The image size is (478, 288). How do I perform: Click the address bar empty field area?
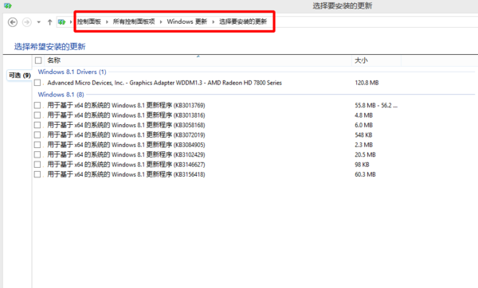377,22
